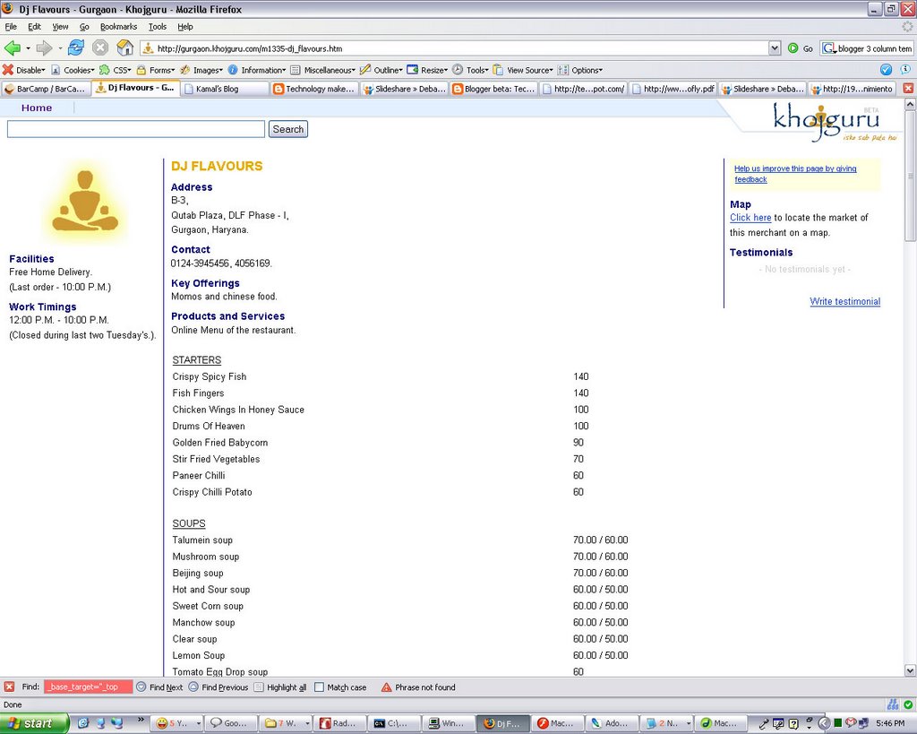917x734 pixels.
Task: Click the green check icon in status bar
Action: 908,704
